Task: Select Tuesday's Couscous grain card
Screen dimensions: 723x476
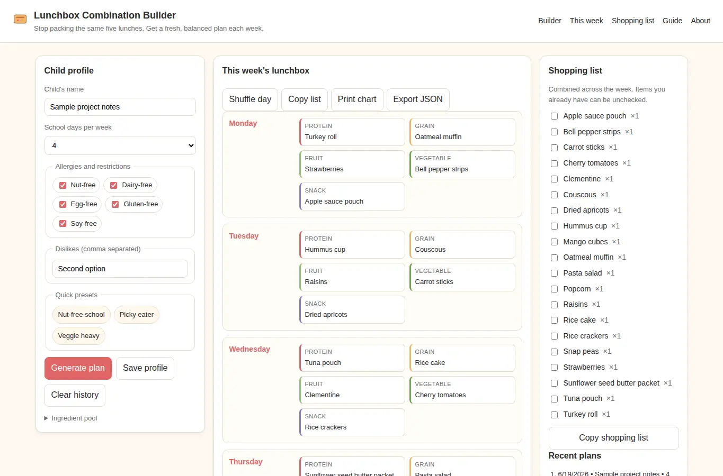Action: click(x=462, y=244)
